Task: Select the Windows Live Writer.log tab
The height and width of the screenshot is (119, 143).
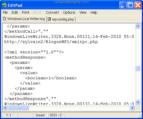Action: click(x=24, y=19)
